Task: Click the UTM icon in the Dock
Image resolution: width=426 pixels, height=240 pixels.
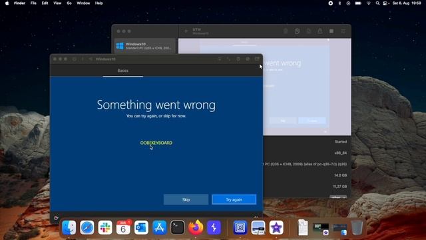Action: (x=240, y=227)
